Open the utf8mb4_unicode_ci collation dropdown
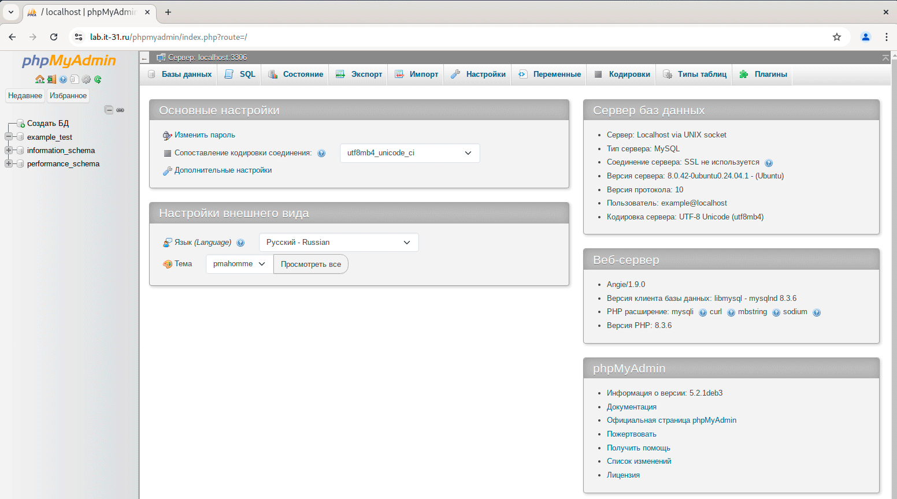 point(410,153)
